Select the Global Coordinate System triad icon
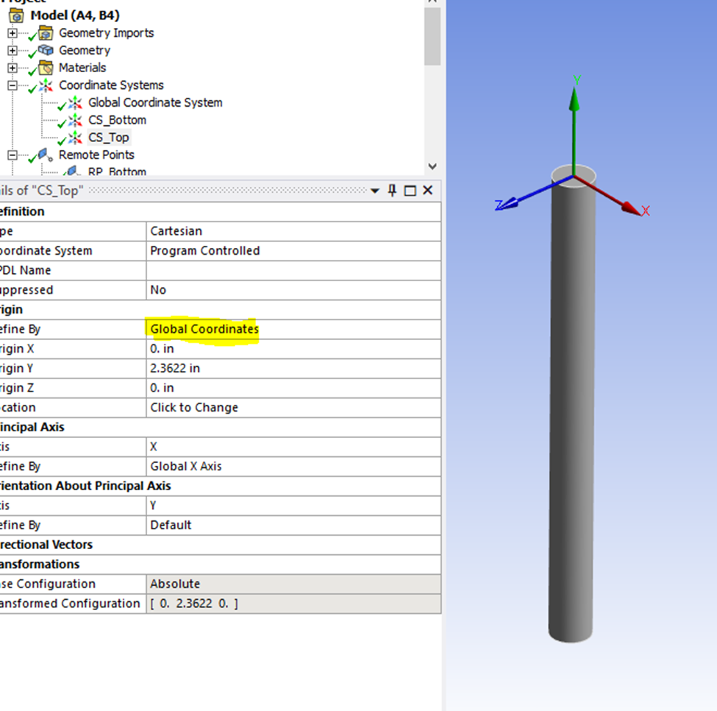 point(76,102)
